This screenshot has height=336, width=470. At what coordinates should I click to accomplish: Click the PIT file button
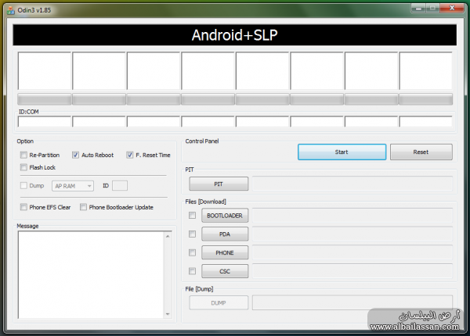tap(219, 184)
